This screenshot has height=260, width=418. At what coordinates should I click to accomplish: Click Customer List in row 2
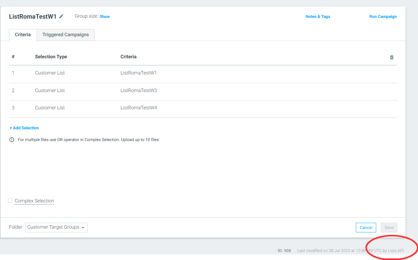tap(50, 90)
